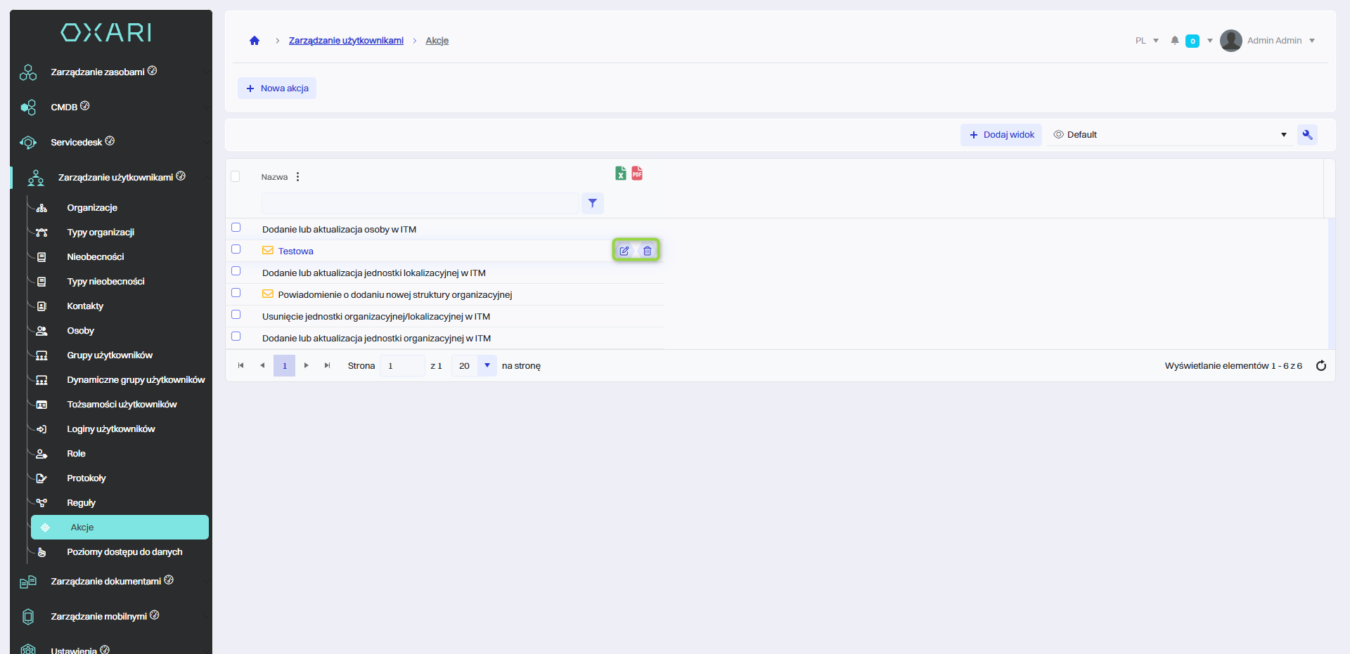
Task: Open the Default view dropdown
Action: point(1169,135)
